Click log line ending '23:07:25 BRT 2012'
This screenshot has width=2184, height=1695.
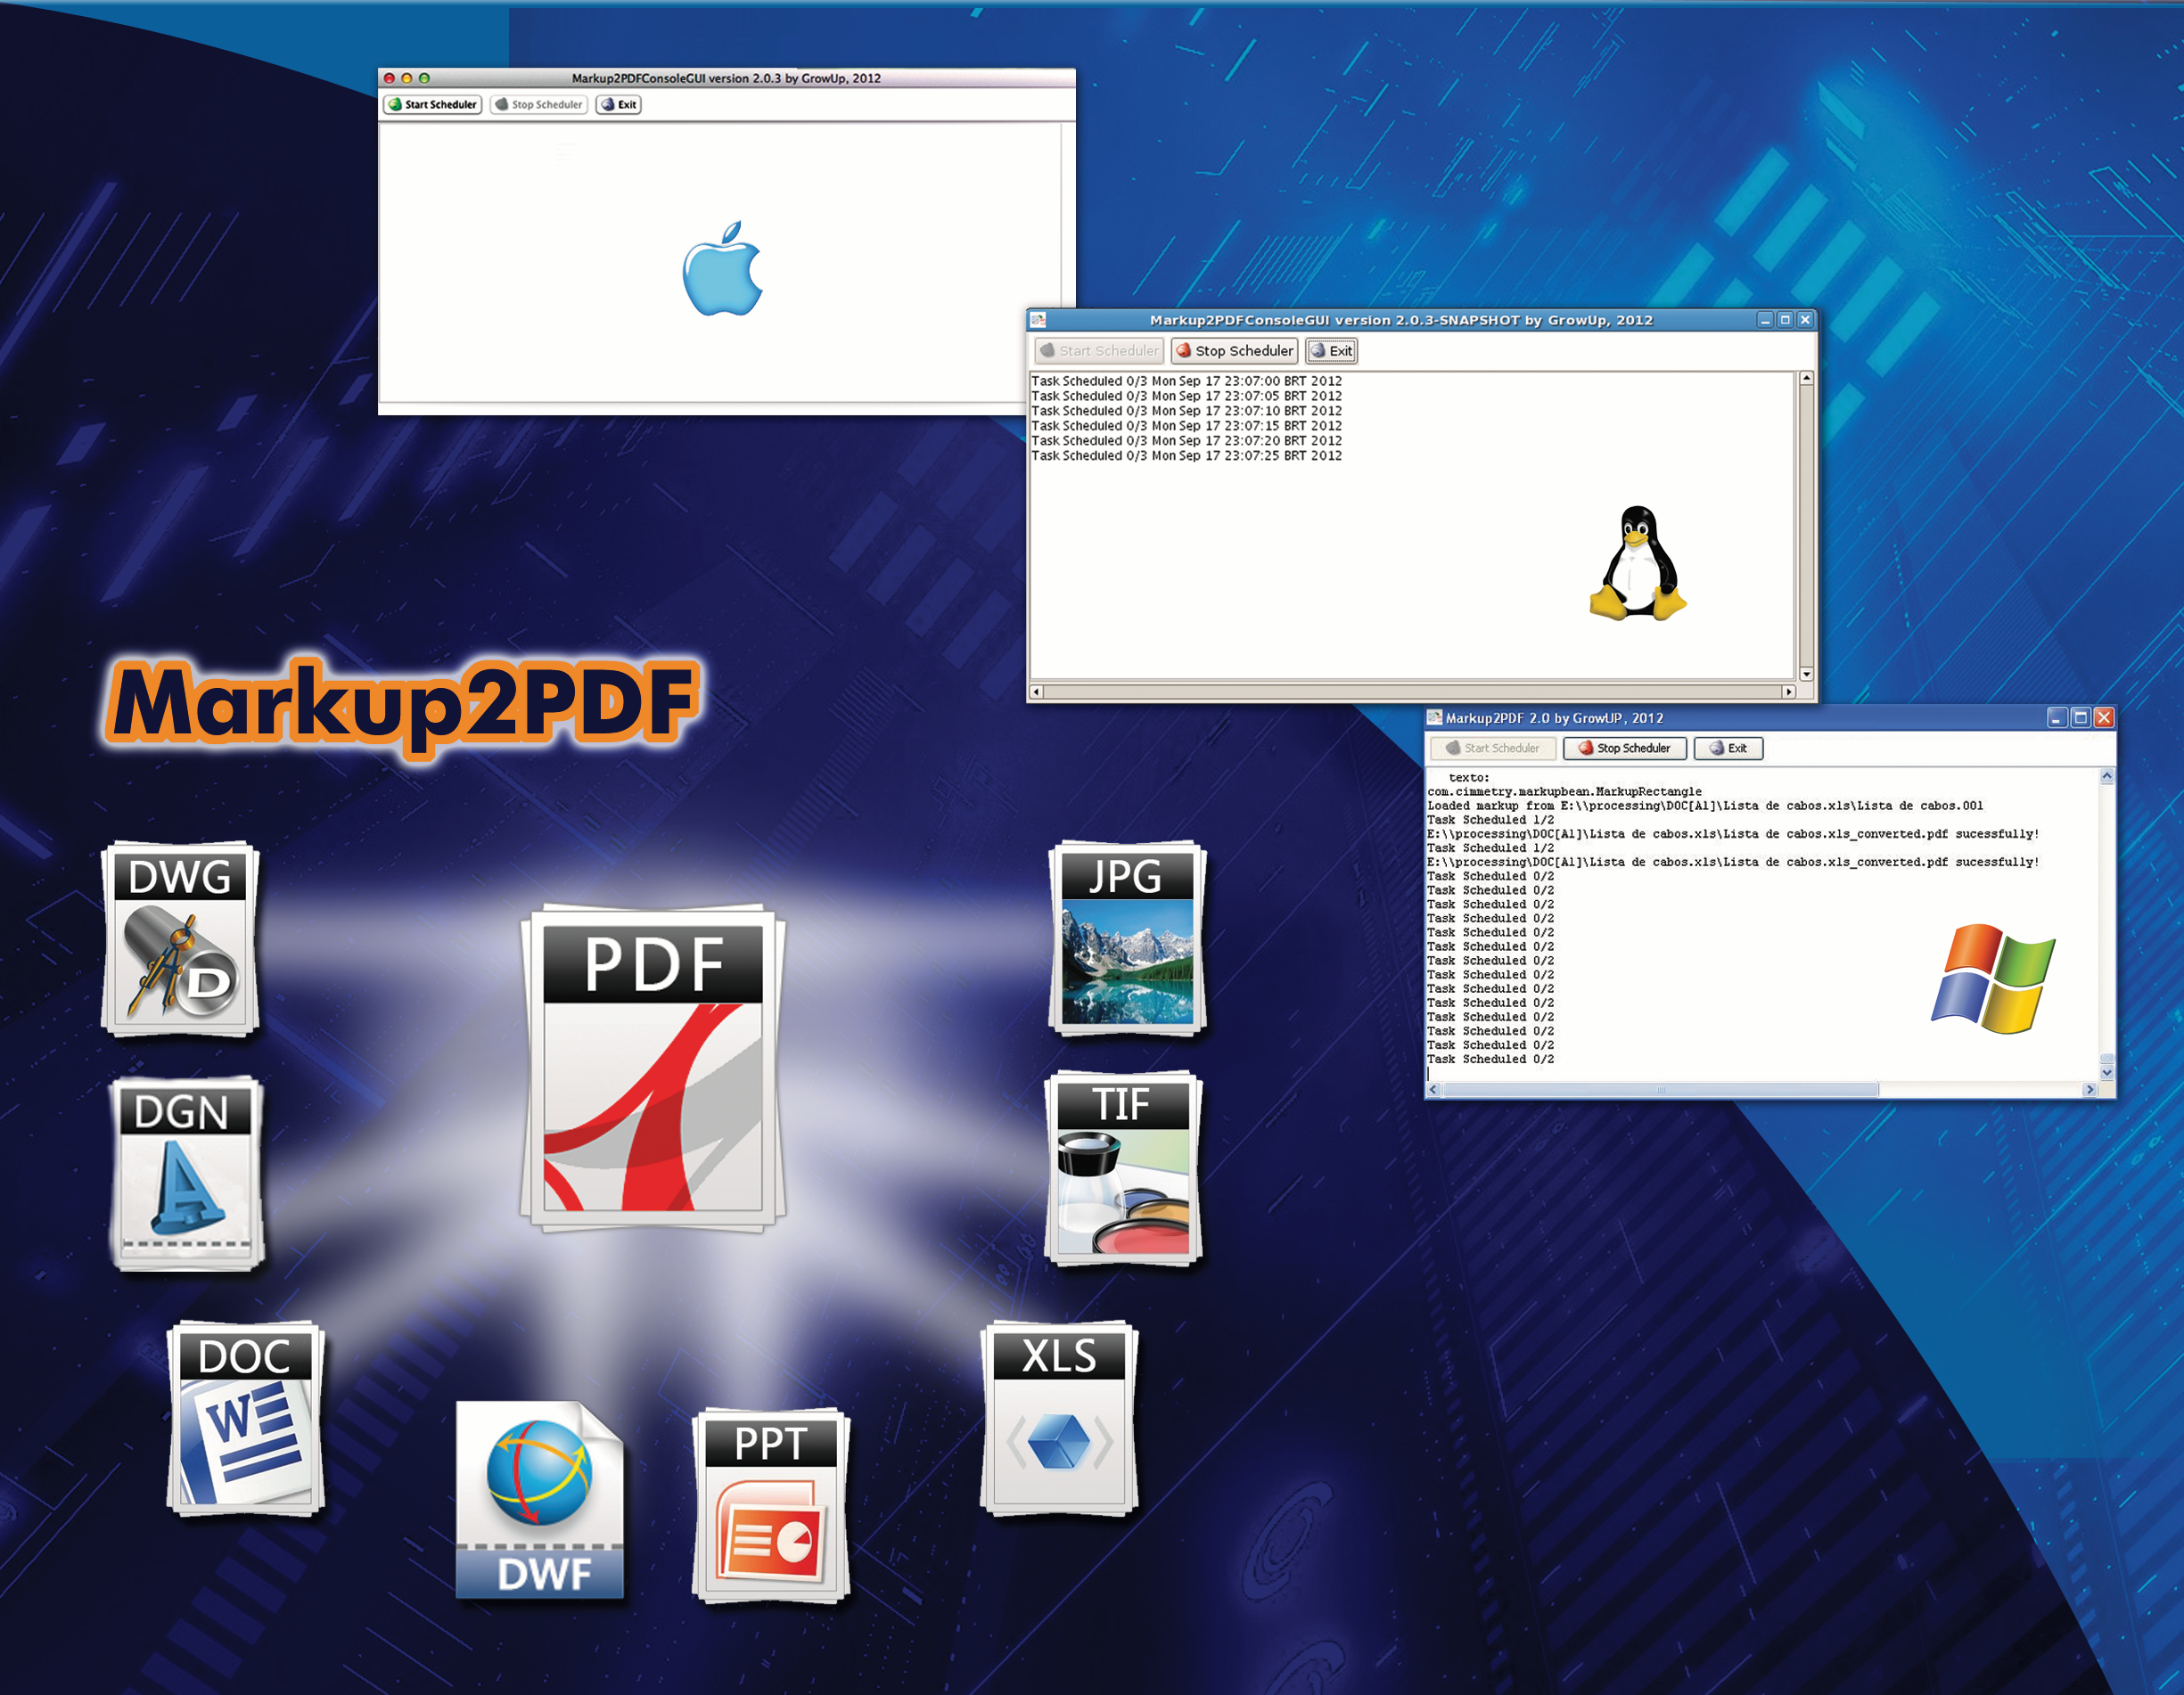pyautogui.click(x=1186, y=456)
